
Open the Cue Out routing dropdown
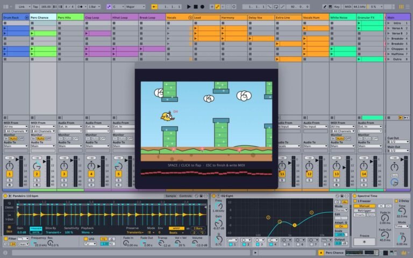pyautogui.click(x=398, y=142)
